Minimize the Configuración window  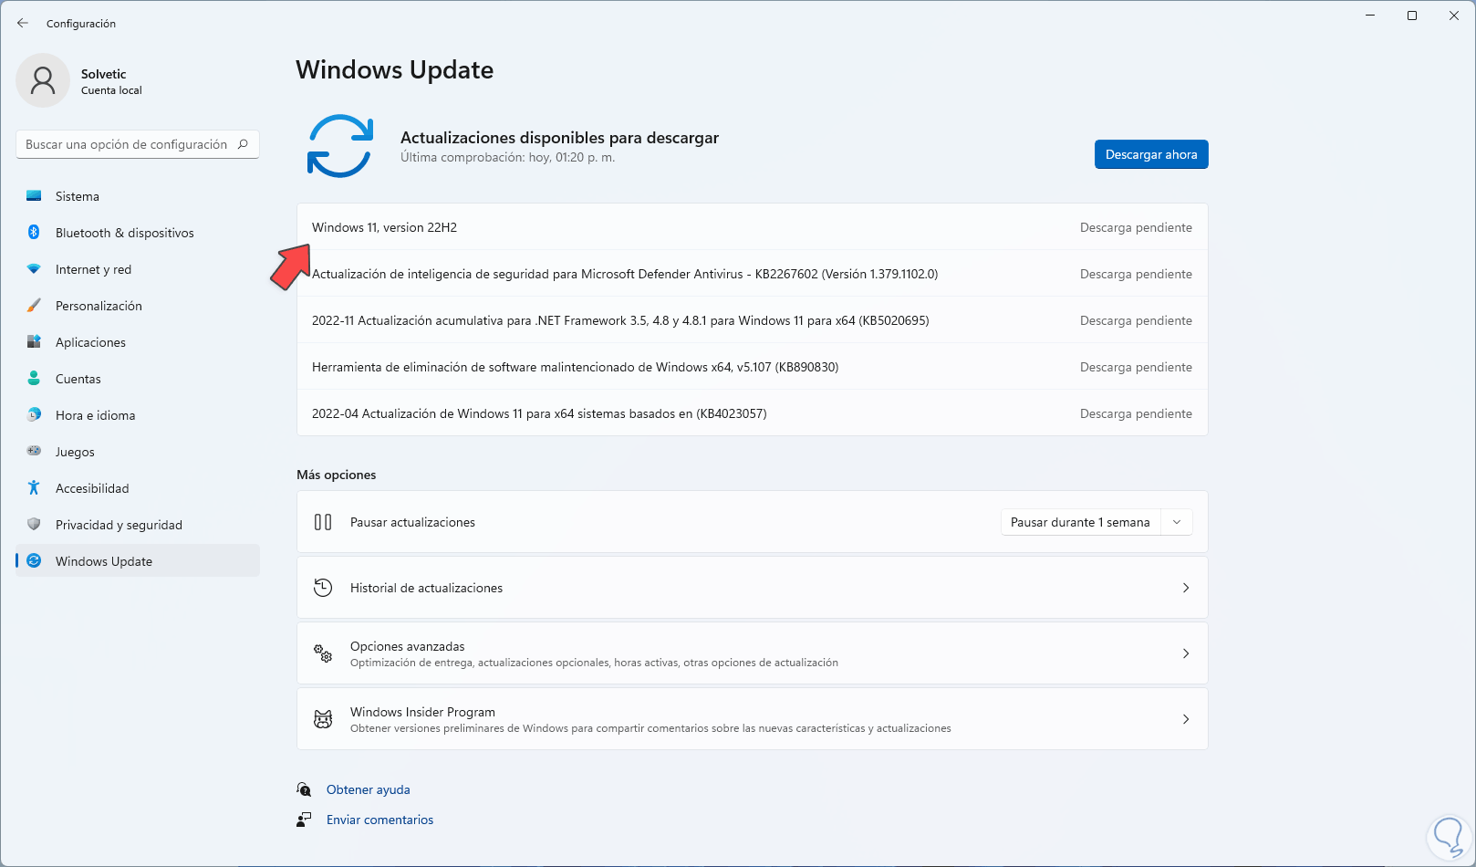1370,16
